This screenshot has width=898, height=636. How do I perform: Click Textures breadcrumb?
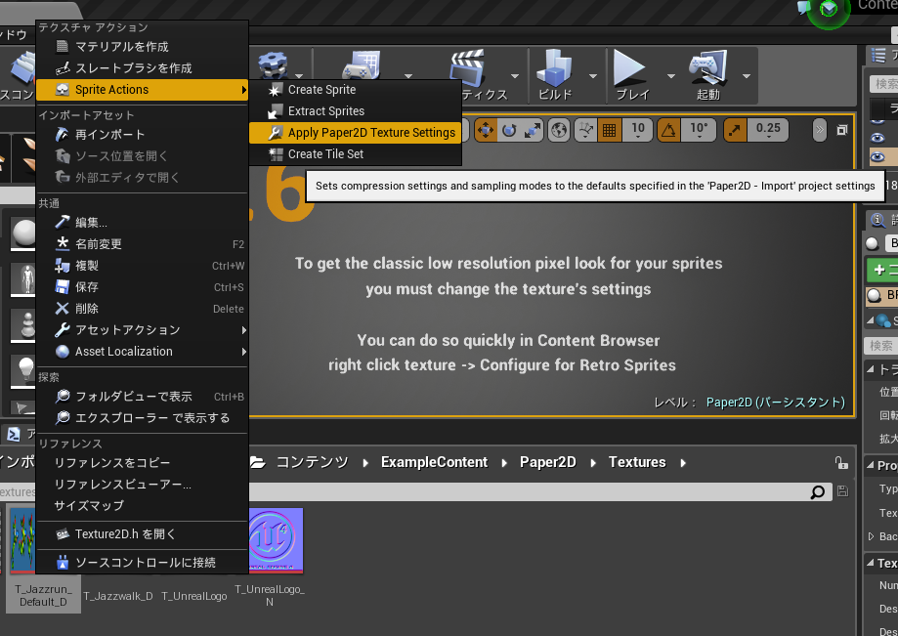(637, 462)
